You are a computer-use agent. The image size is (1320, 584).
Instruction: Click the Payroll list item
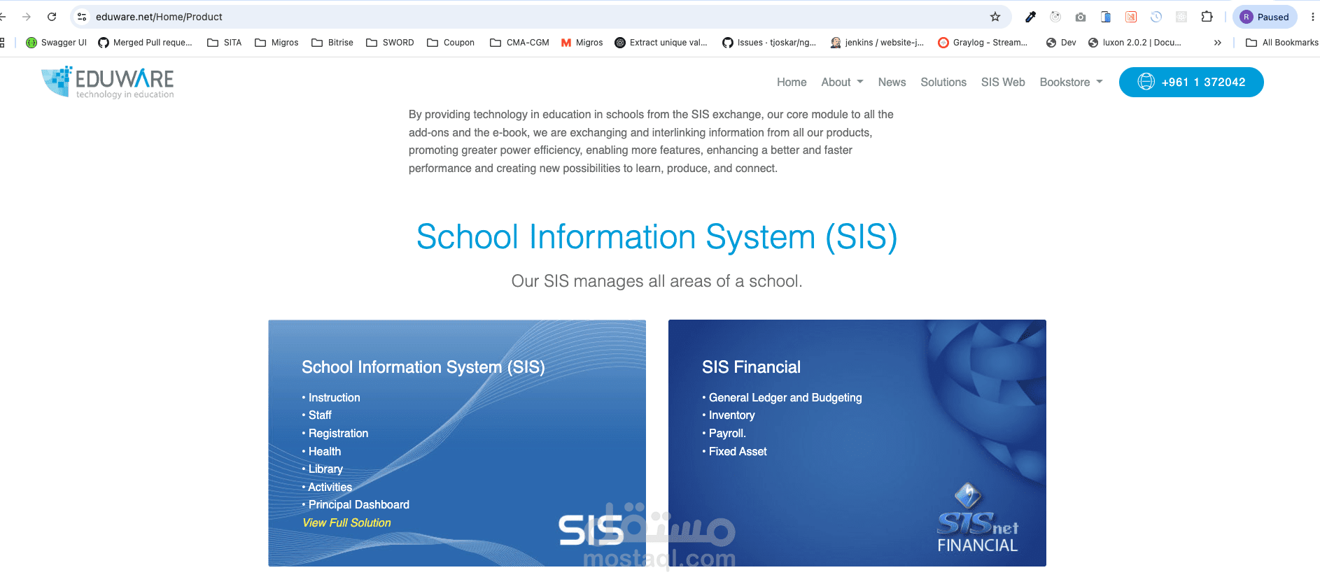coord(724,433)
